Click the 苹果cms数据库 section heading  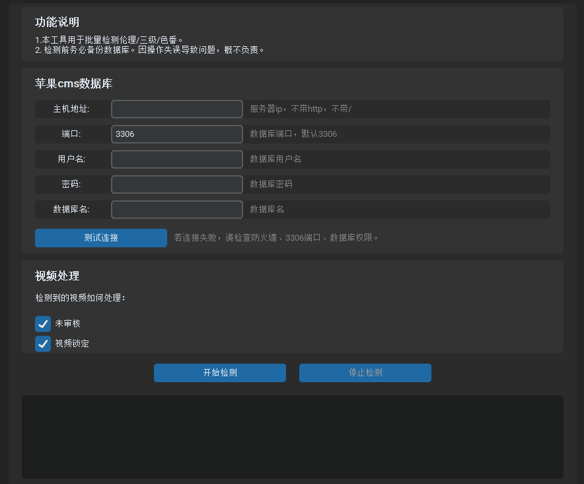click(x=73, y=84)
